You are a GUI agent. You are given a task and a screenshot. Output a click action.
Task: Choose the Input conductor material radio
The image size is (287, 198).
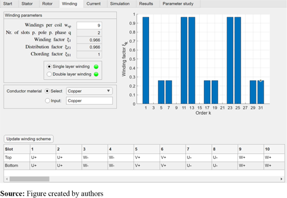[x=47, y=101]
